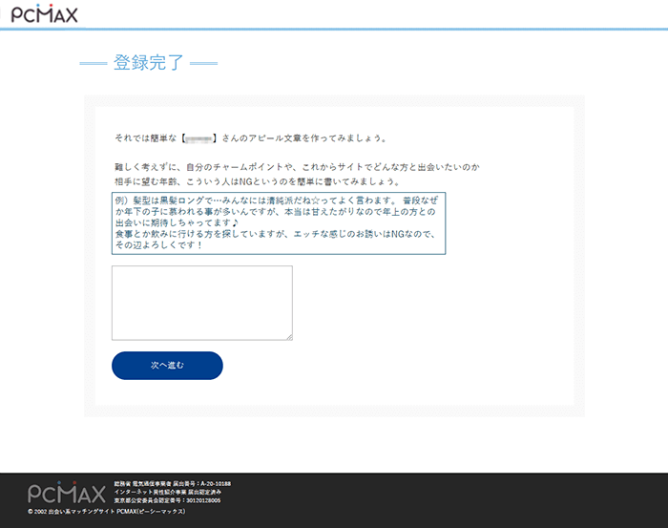Click the example text box starting with 例）髪型は黒髪ロング
The width and height of the screenshot is (668, 528).
(279, 222)
